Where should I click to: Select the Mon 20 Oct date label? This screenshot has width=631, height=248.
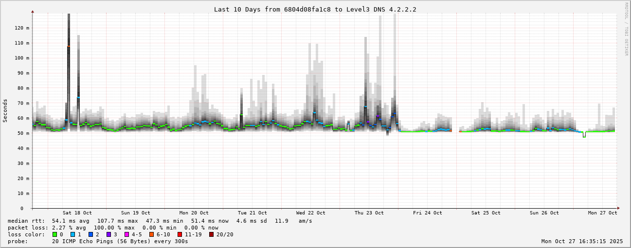click(x=194, y=213)
